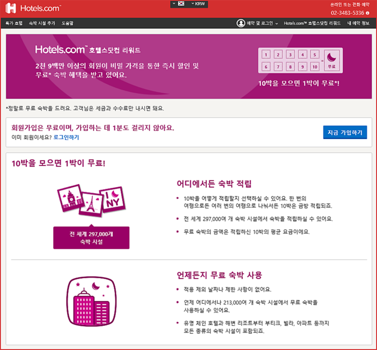This screenshot has height=350, width=377.
Task: Go to Hotels.com 호텔스닷컴 리워드 in navigation bar
Action: (312, 23)
